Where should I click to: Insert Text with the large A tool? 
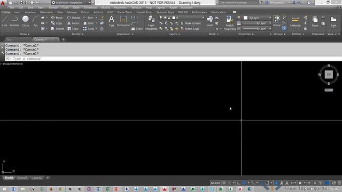click(112, 21)
